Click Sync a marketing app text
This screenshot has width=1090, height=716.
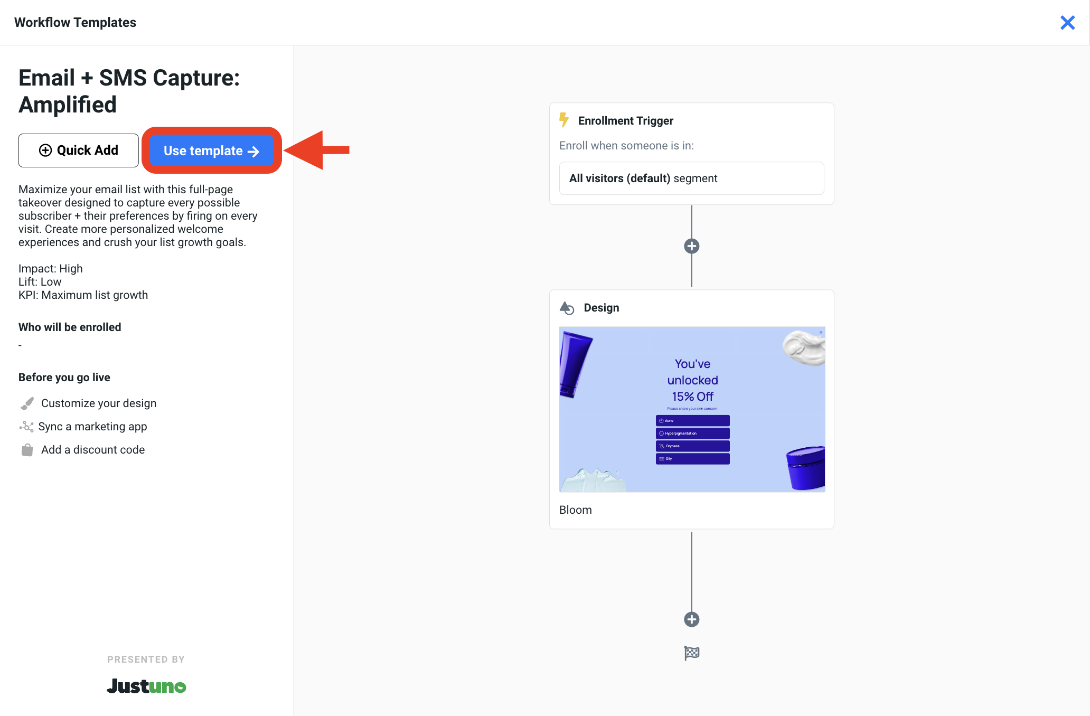(92, 427)
